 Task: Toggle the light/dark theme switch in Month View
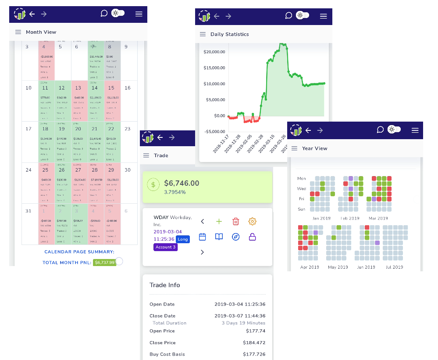point(118,13)
